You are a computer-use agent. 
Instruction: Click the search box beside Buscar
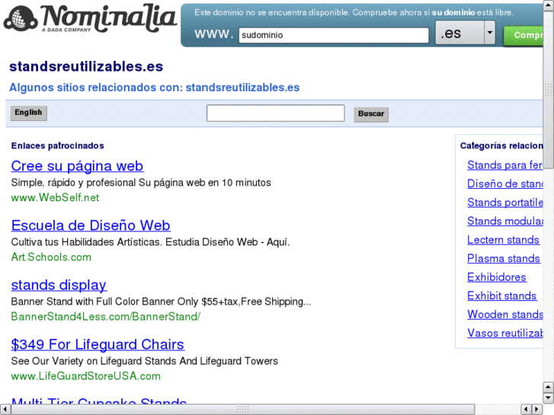(276, 113)
